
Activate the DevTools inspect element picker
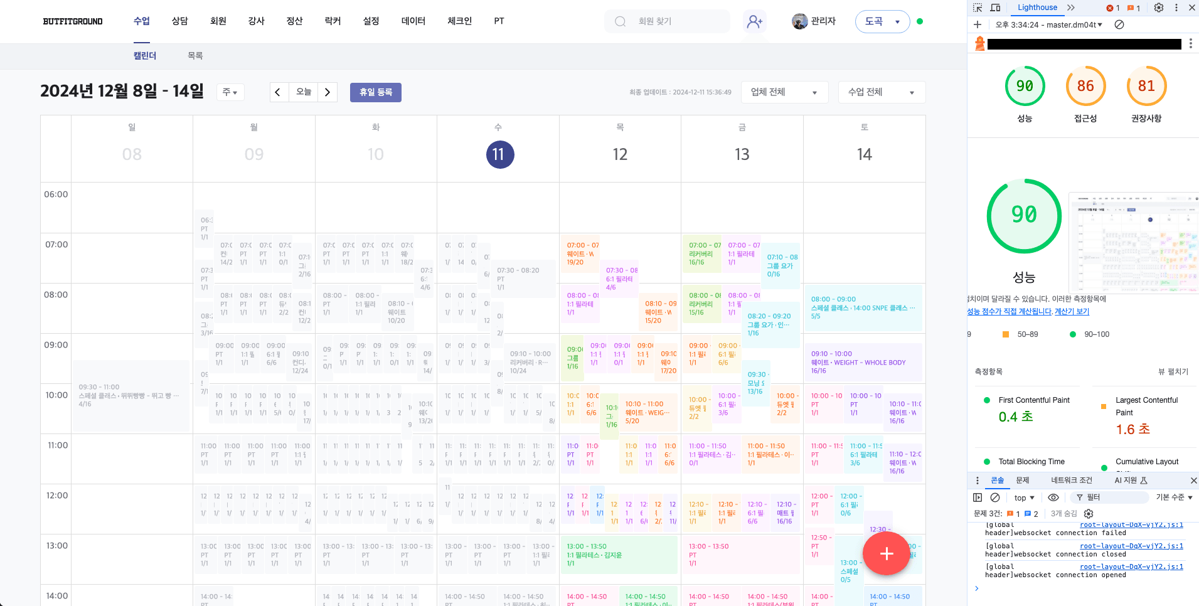tap(978, 8)
